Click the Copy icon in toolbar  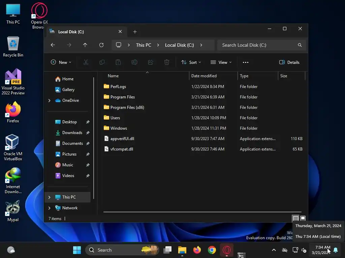tap(102, 62)
